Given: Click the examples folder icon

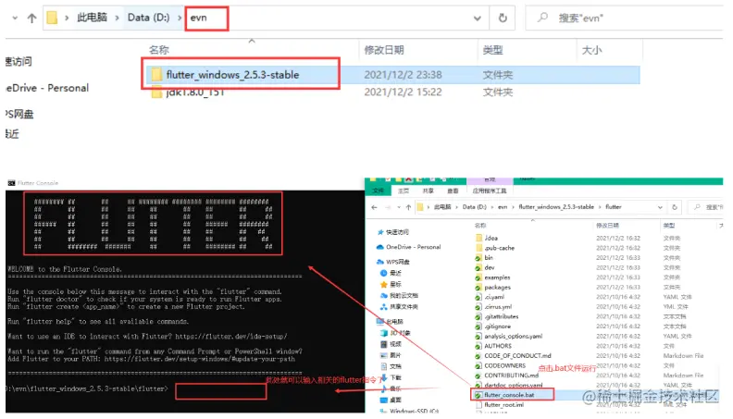Looking at the screenshot, I should 478,277.
